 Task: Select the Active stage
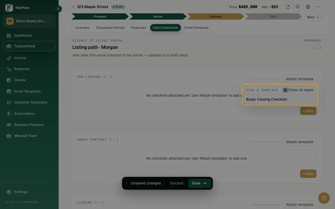pyautogui.click(x=158, y=16)
